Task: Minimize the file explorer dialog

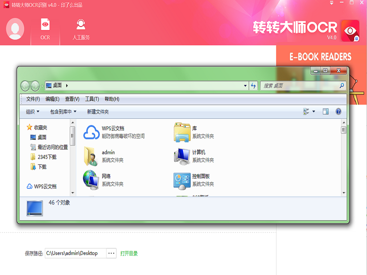Action: [316, 71]
